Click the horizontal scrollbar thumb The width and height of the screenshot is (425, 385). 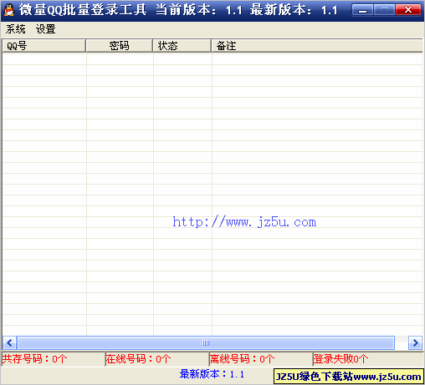coord(206,342)
